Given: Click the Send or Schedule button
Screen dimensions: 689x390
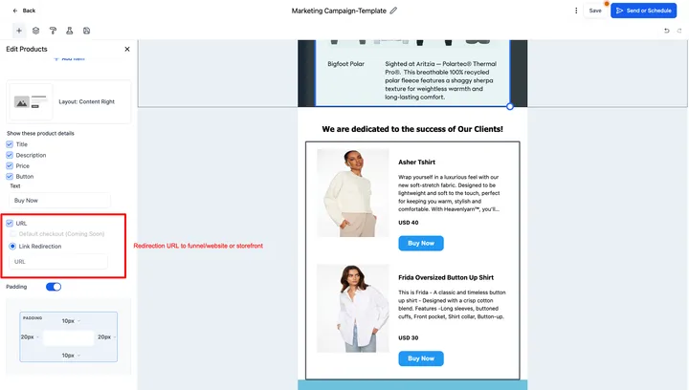Looking at the screenshot, I should point(643,11).
